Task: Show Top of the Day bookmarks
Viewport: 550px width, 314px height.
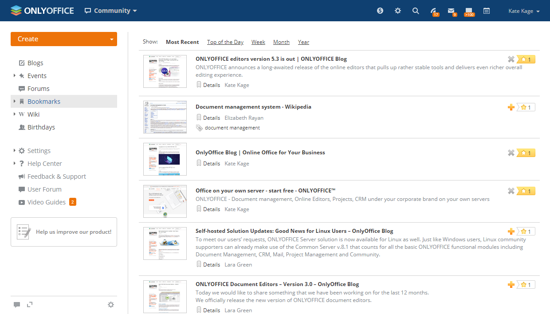Action: pos(225,42)
